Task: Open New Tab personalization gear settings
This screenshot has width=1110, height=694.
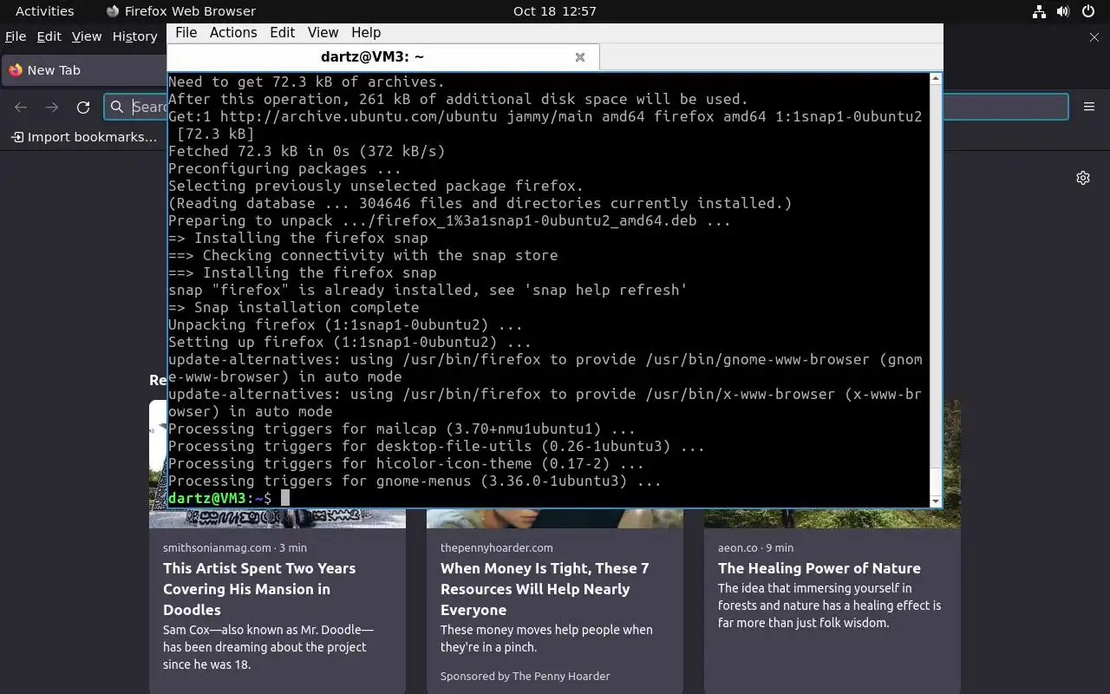Action: [1083, 178]
